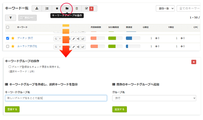This screenshot has width=203, height=120.
Task: Open the ブータン 旅行 keyword link
Action: pyautogui.click(x=25, y=38)
